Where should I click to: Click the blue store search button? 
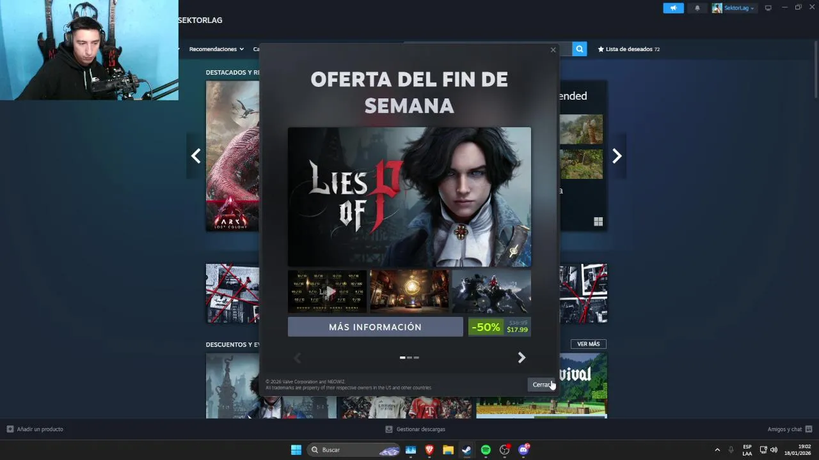click(579, 49)
